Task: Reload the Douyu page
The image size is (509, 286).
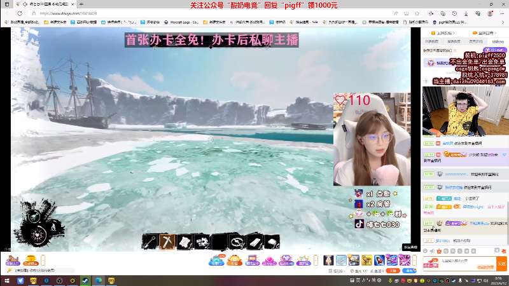Action: [x=20, y=13]
